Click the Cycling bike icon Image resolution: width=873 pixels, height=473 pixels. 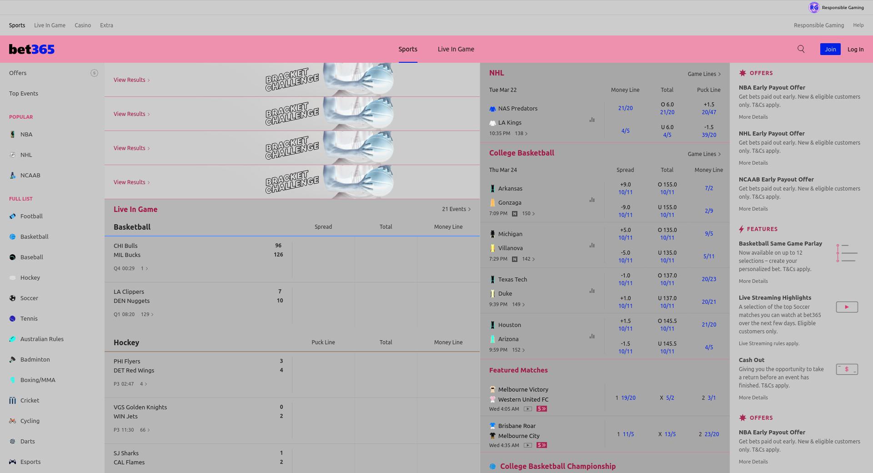13,421
